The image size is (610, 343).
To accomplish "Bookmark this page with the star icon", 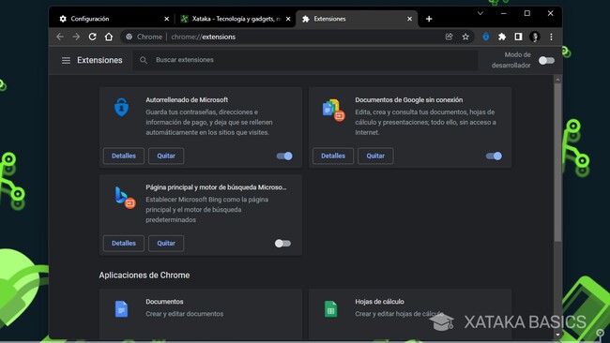I will [465, 37].
